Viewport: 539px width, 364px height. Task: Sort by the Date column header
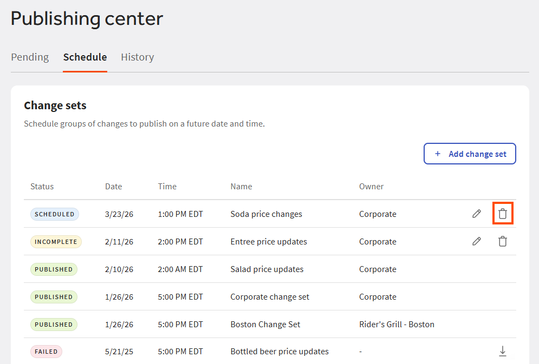click(113, 186)
